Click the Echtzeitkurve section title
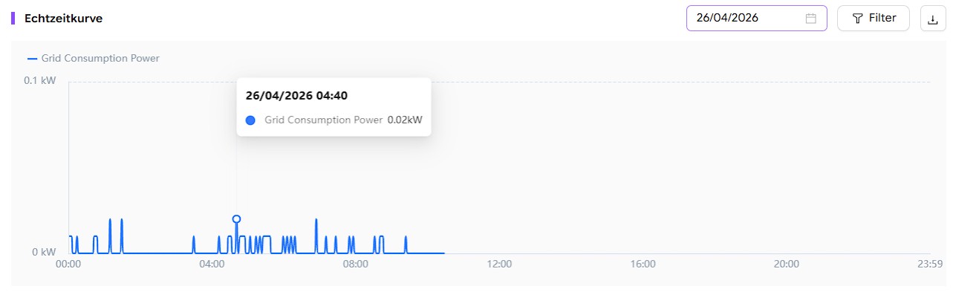This screenshot has height=292, width=953. tap(63, 19)
